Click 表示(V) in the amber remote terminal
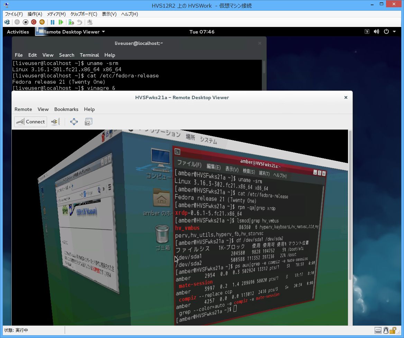Viewport: 404px width, 338px height. 232,169
